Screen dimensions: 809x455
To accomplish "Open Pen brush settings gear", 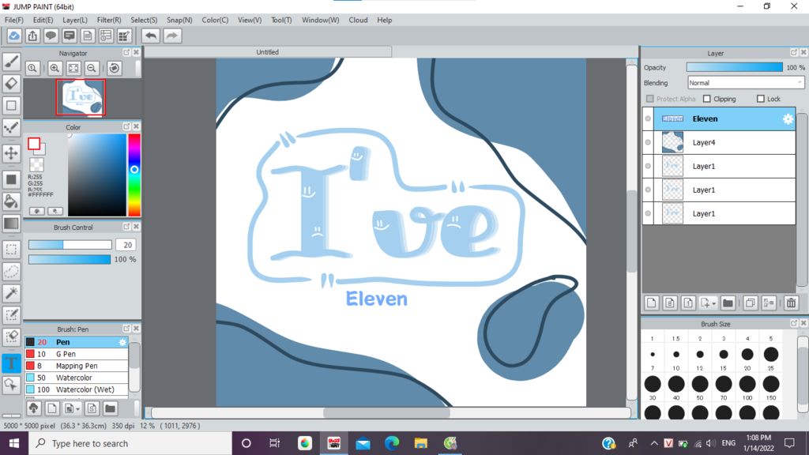I will 122,342.
